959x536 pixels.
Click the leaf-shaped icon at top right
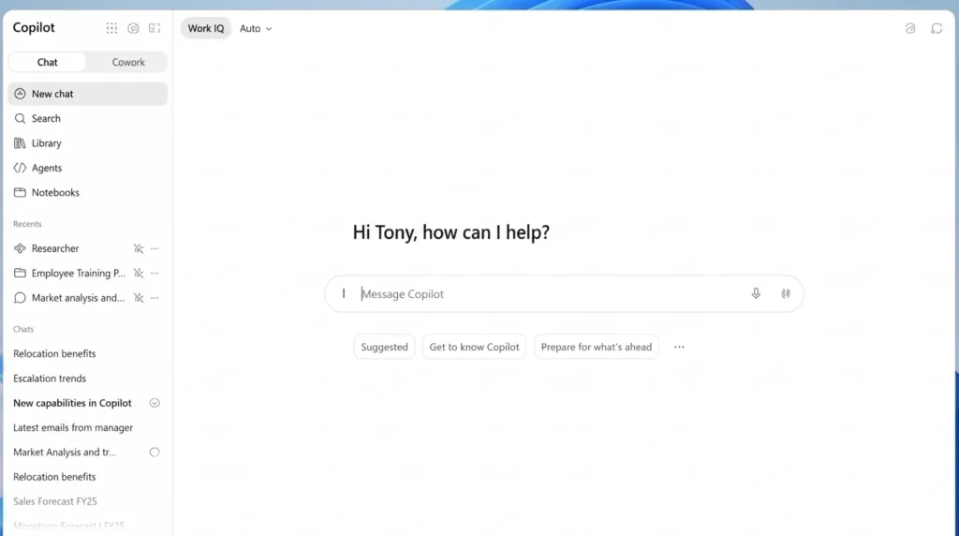pyautogui.click(x=910, y=28)
